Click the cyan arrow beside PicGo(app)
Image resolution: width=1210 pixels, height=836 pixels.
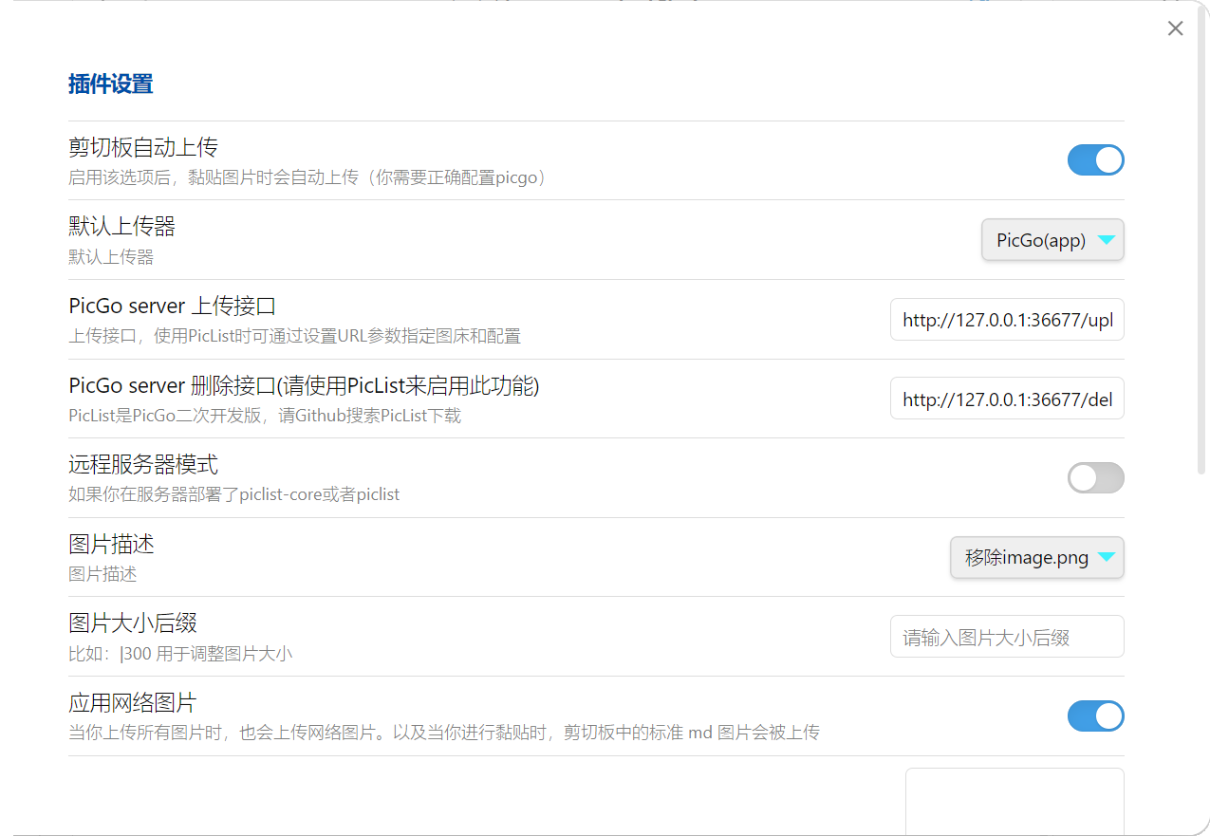[1106, 240]
